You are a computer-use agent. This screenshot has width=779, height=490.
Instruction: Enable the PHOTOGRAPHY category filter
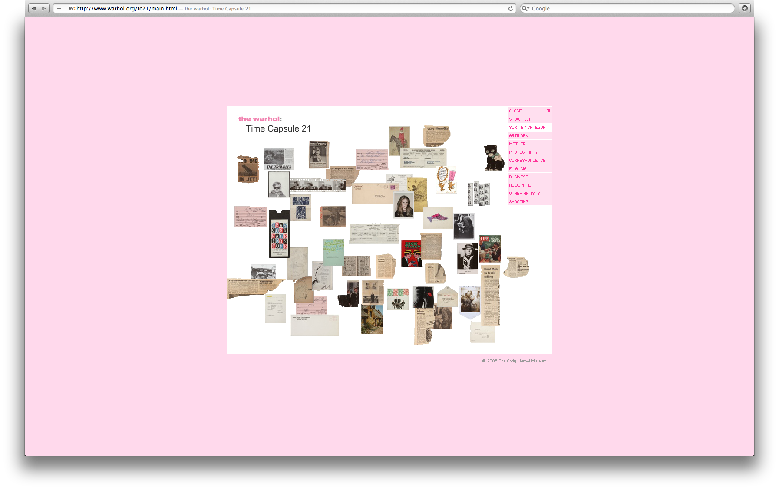(523, 152)
